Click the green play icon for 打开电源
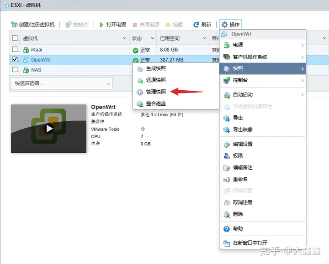Image resolution: width=329 pixels, height=264 pixels. point(101,25)
